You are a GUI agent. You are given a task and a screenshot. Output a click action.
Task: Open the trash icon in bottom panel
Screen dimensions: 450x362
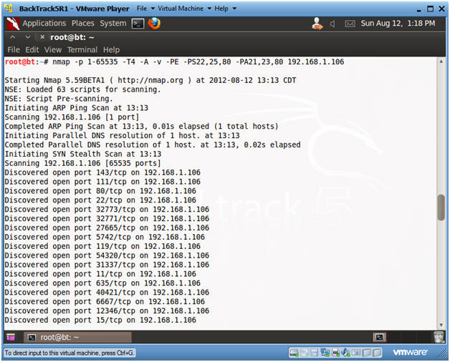[x=439, y=337]
